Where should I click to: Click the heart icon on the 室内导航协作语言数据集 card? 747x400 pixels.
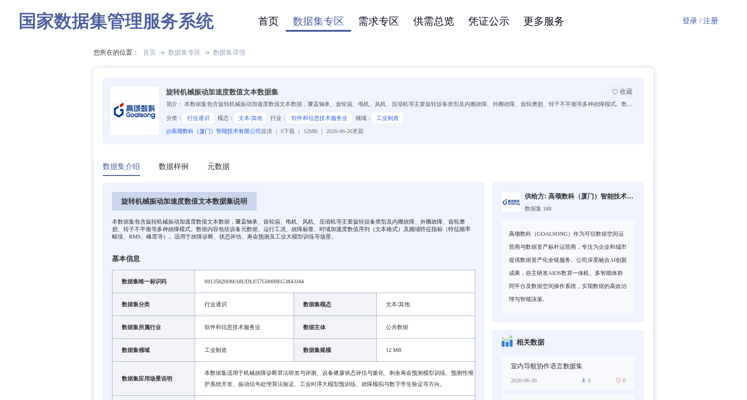click(x=619, y=380)
